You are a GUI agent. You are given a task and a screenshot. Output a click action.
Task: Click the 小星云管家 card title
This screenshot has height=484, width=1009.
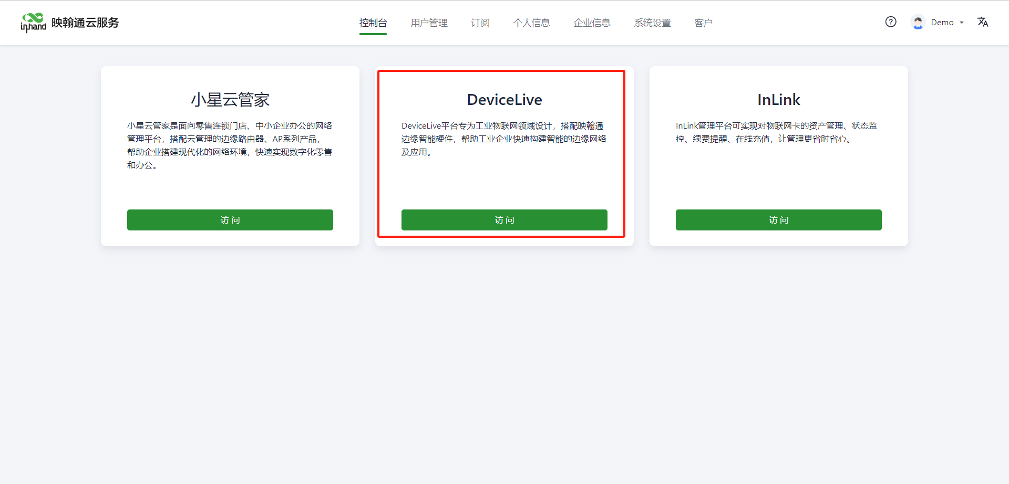click(230, 100)
